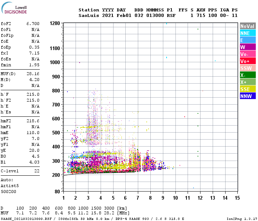Select the purple W legend swatch

[248, 47]
